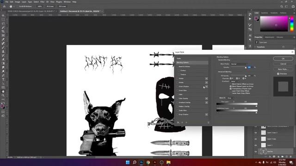The height and width of the screenshot is (166, 296).
Task: Click the New Style... button
Action: pos(283,69)
